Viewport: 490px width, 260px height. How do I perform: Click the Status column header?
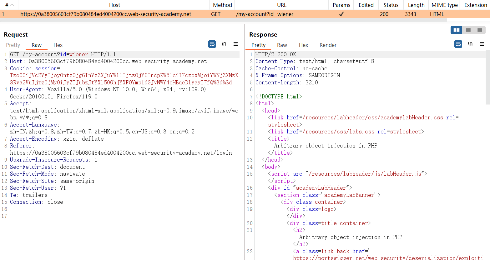click(x=391, y=5)
